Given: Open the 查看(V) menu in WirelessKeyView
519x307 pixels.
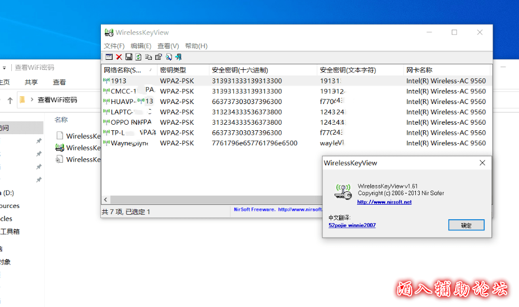Looking at the screenshot, I should pos(168,46).
